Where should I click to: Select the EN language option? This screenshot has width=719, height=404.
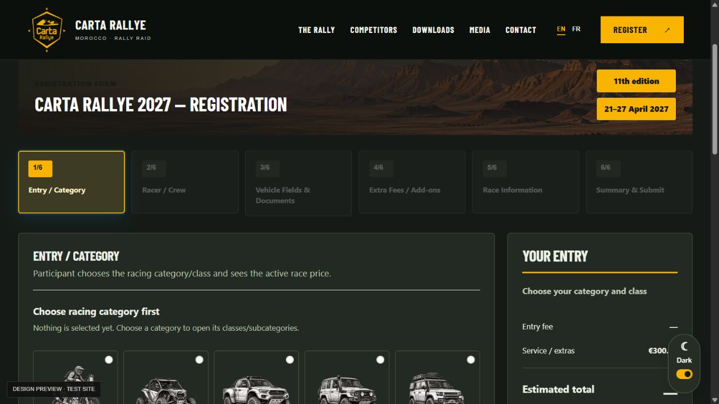[x=561, y=29]
